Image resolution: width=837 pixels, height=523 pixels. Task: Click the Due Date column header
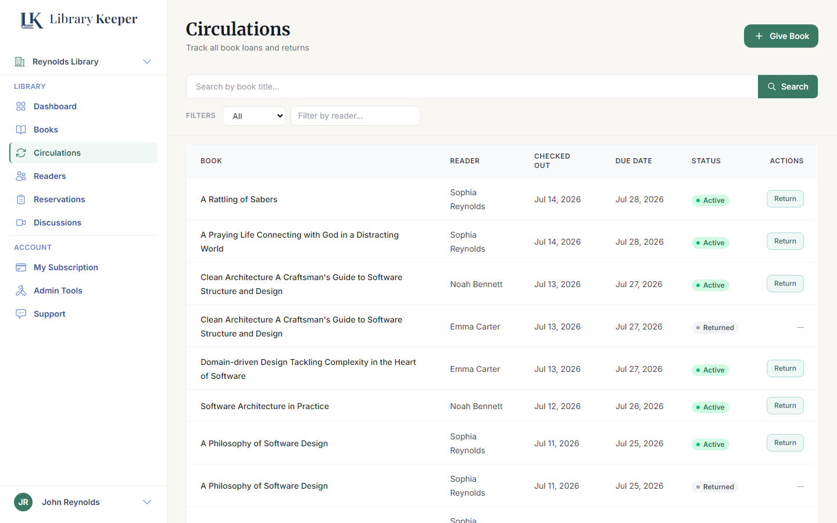pyautogui.click(x=634, y=161)
